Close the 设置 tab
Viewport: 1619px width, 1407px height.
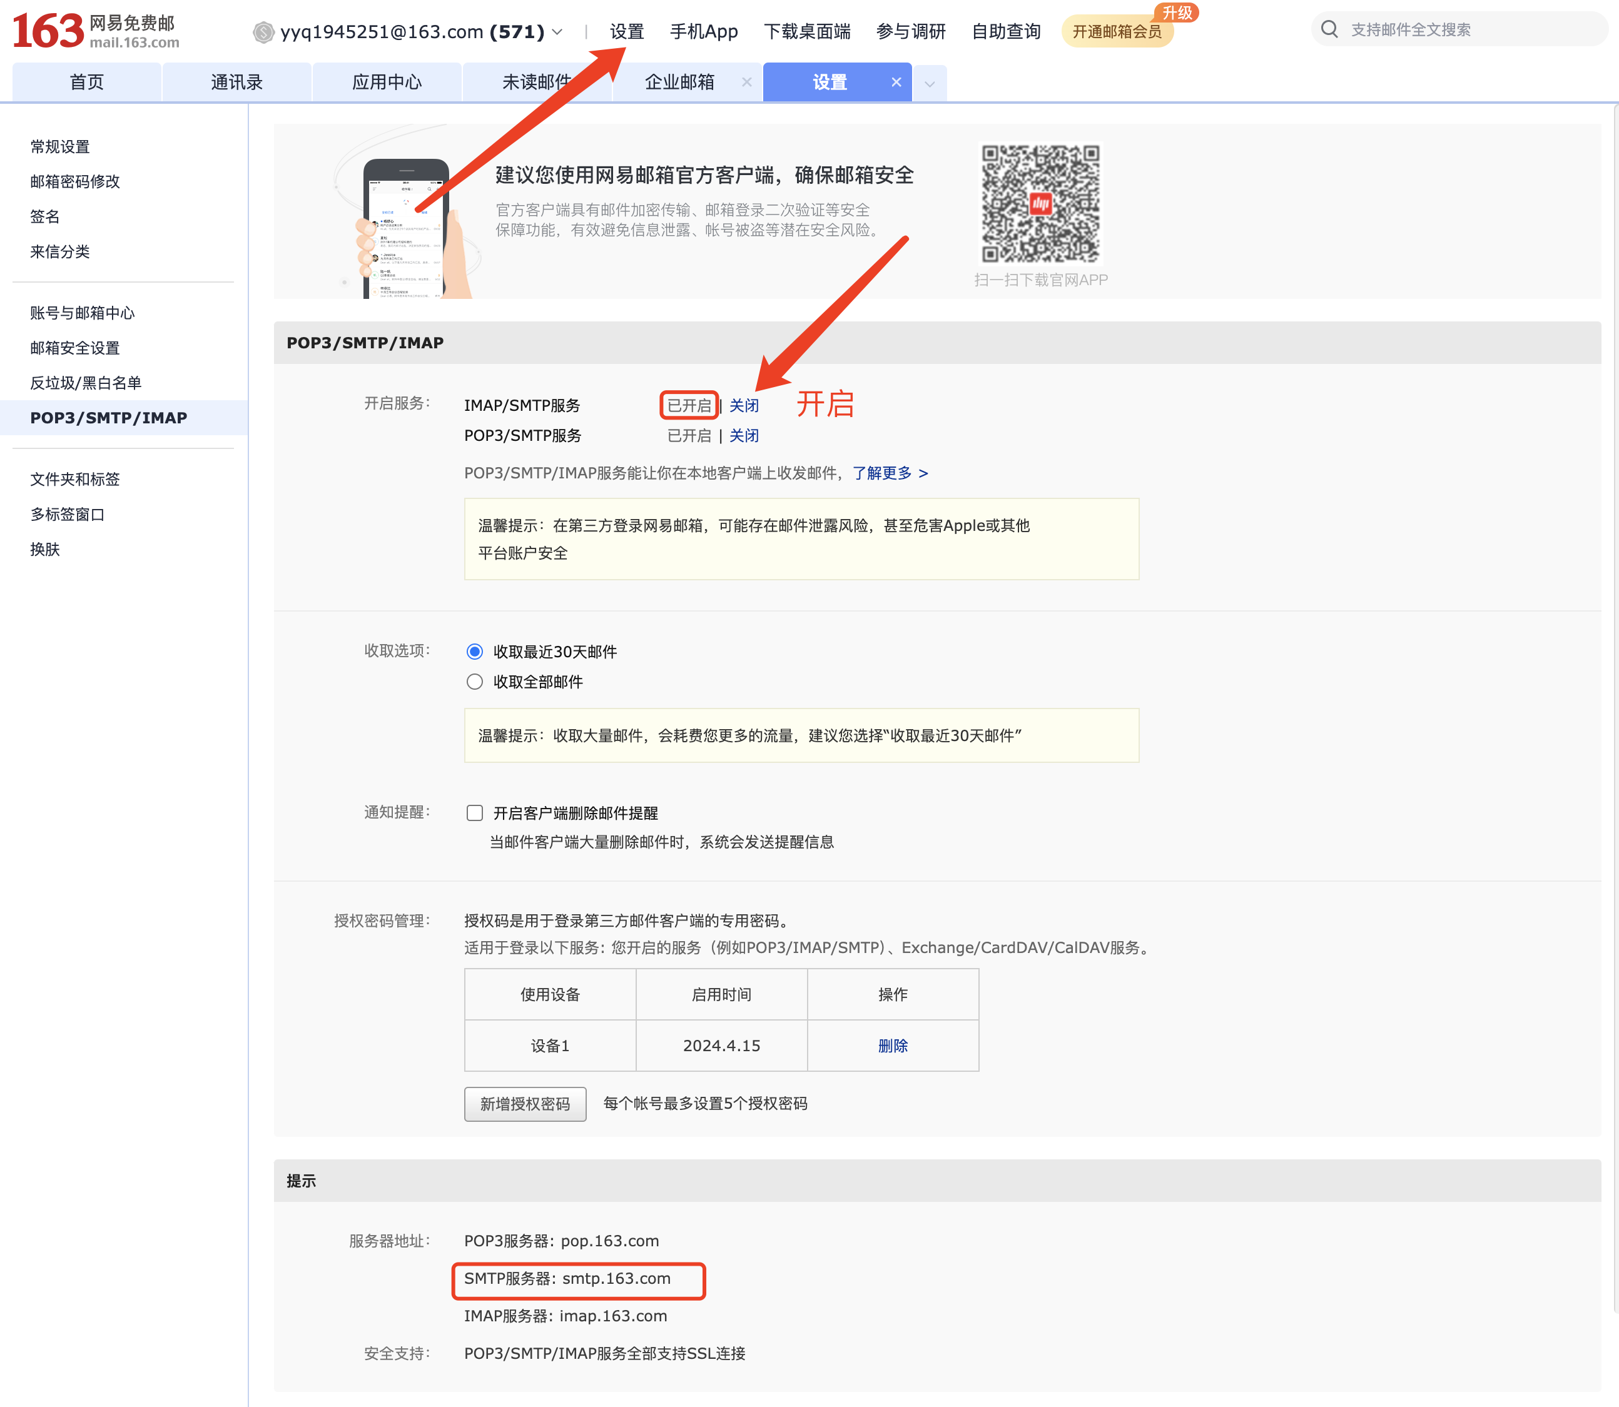pyautogui.click(x=896, y=83)
